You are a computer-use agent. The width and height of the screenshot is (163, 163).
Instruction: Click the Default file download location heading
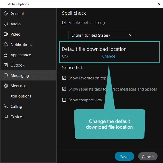tap(94, 49)
